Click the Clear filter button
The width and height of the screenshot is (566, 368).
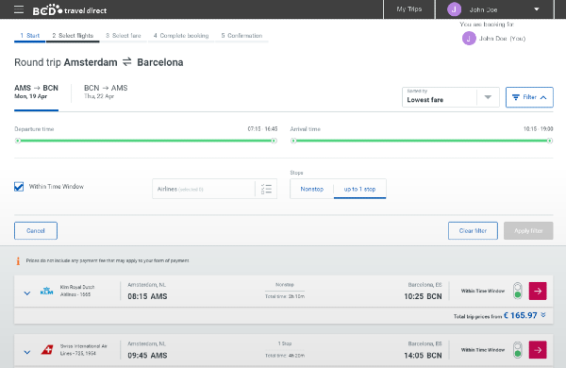[473, 231]
